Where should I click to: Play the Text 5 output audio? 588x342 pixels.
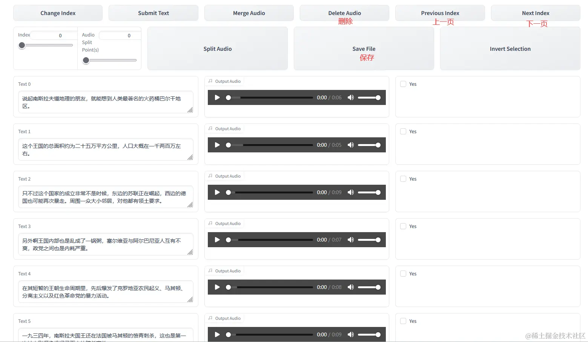(x=217, y=334)
